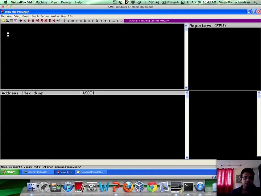The width and height of the screenshot is (261, 196).
Task: Open the Plugins menu
Action: 26,16
